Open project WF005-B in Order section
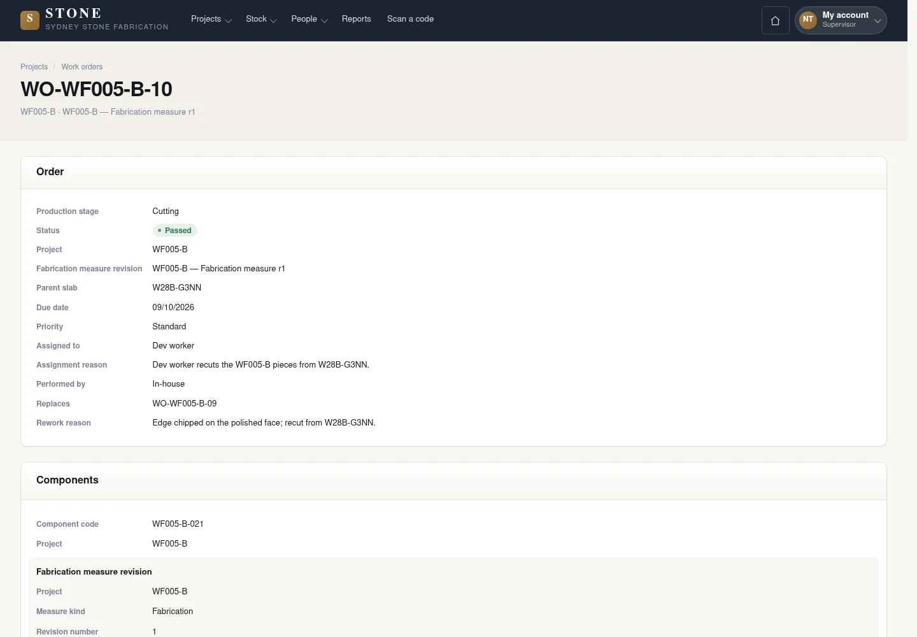The height and width of the screenshot is (637, 917). point(170,250)
